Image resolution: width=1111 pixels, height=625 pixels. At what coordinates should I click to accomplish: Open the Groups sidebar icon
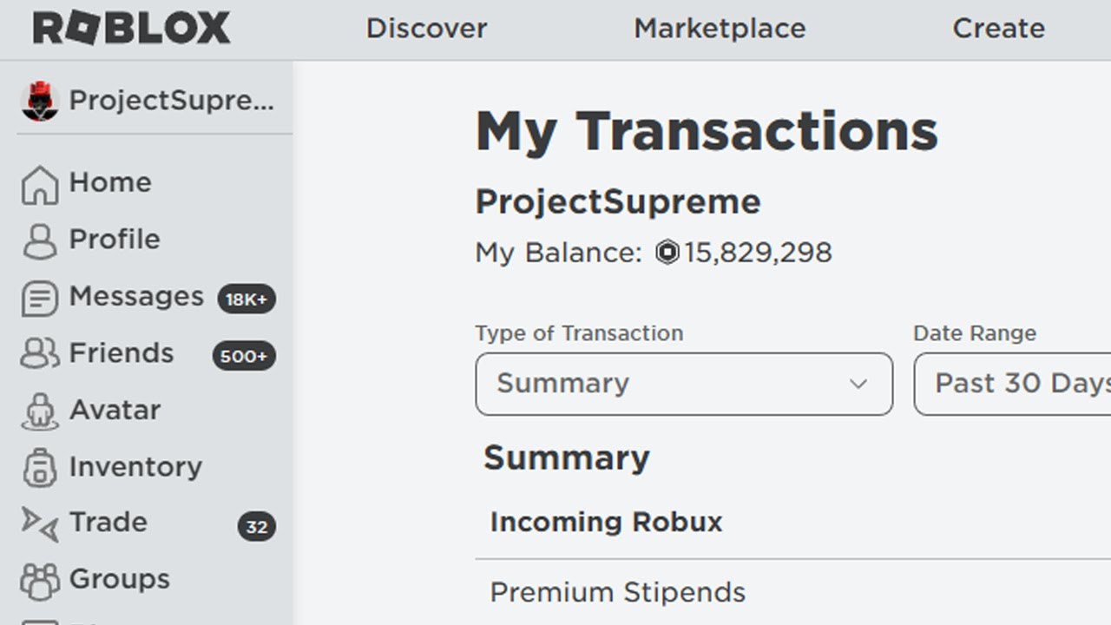point(40,581)
